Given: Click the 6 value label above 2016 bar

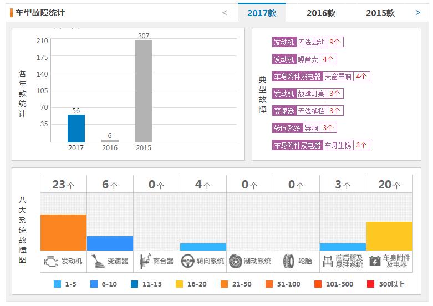Looking at the screenshot, I should point(110,136).
